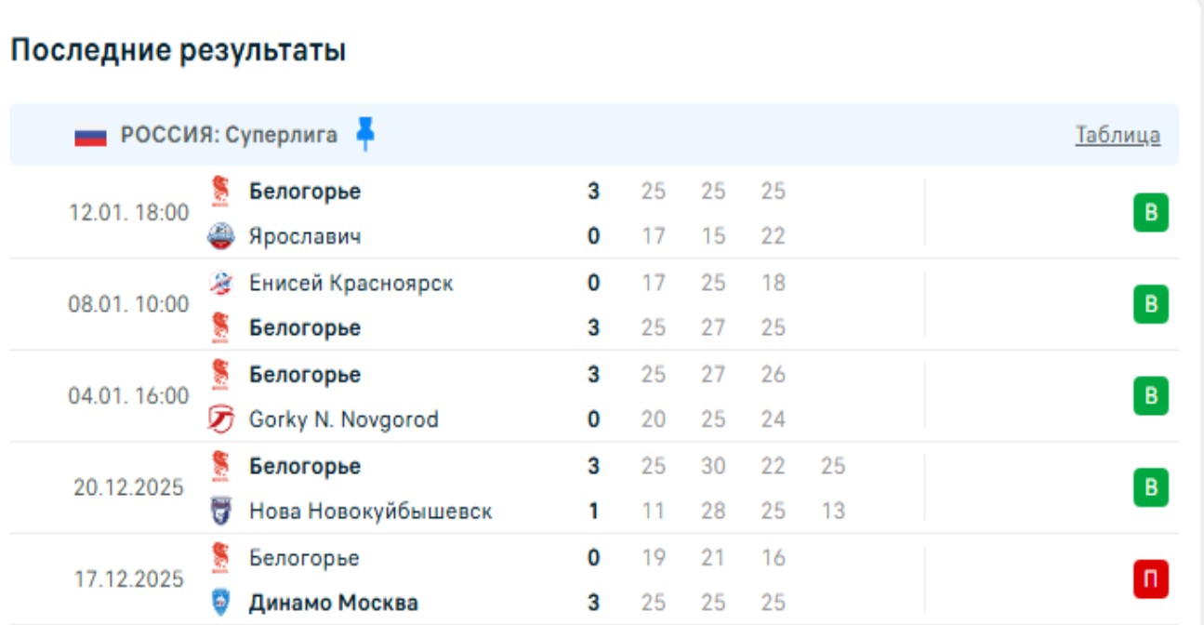Click the blue pin icon beside Суперлига
This screenshot has width=1204, height=625.
tap(365, 136)
